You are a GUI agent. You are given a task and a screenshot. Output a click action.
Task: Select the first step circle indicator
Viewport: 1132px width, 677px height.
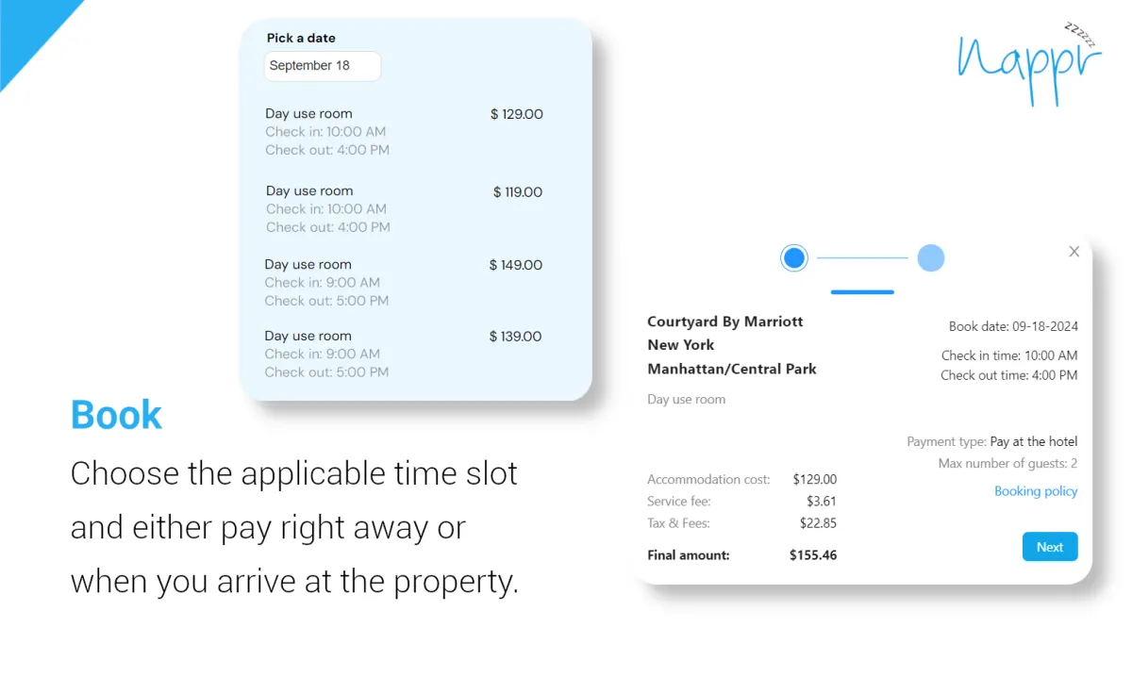coord(794,257)
